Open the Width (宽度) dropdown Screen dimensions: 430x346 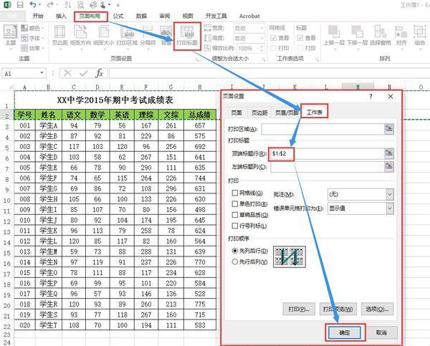[262, 28]
